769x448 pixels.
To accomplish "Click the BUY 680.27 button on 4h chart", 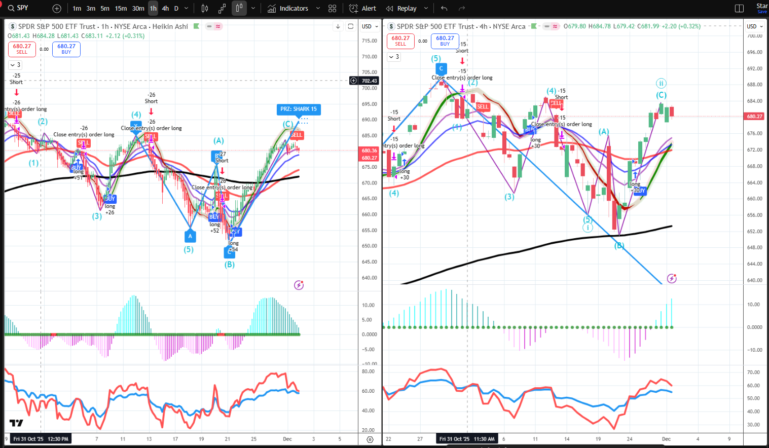I will point(445,41).
